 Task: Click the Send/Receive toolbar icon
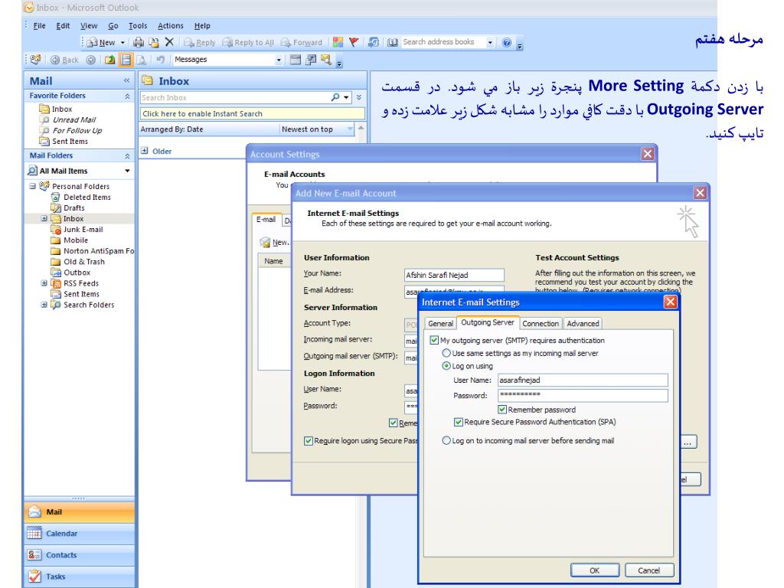click(373, 43)
